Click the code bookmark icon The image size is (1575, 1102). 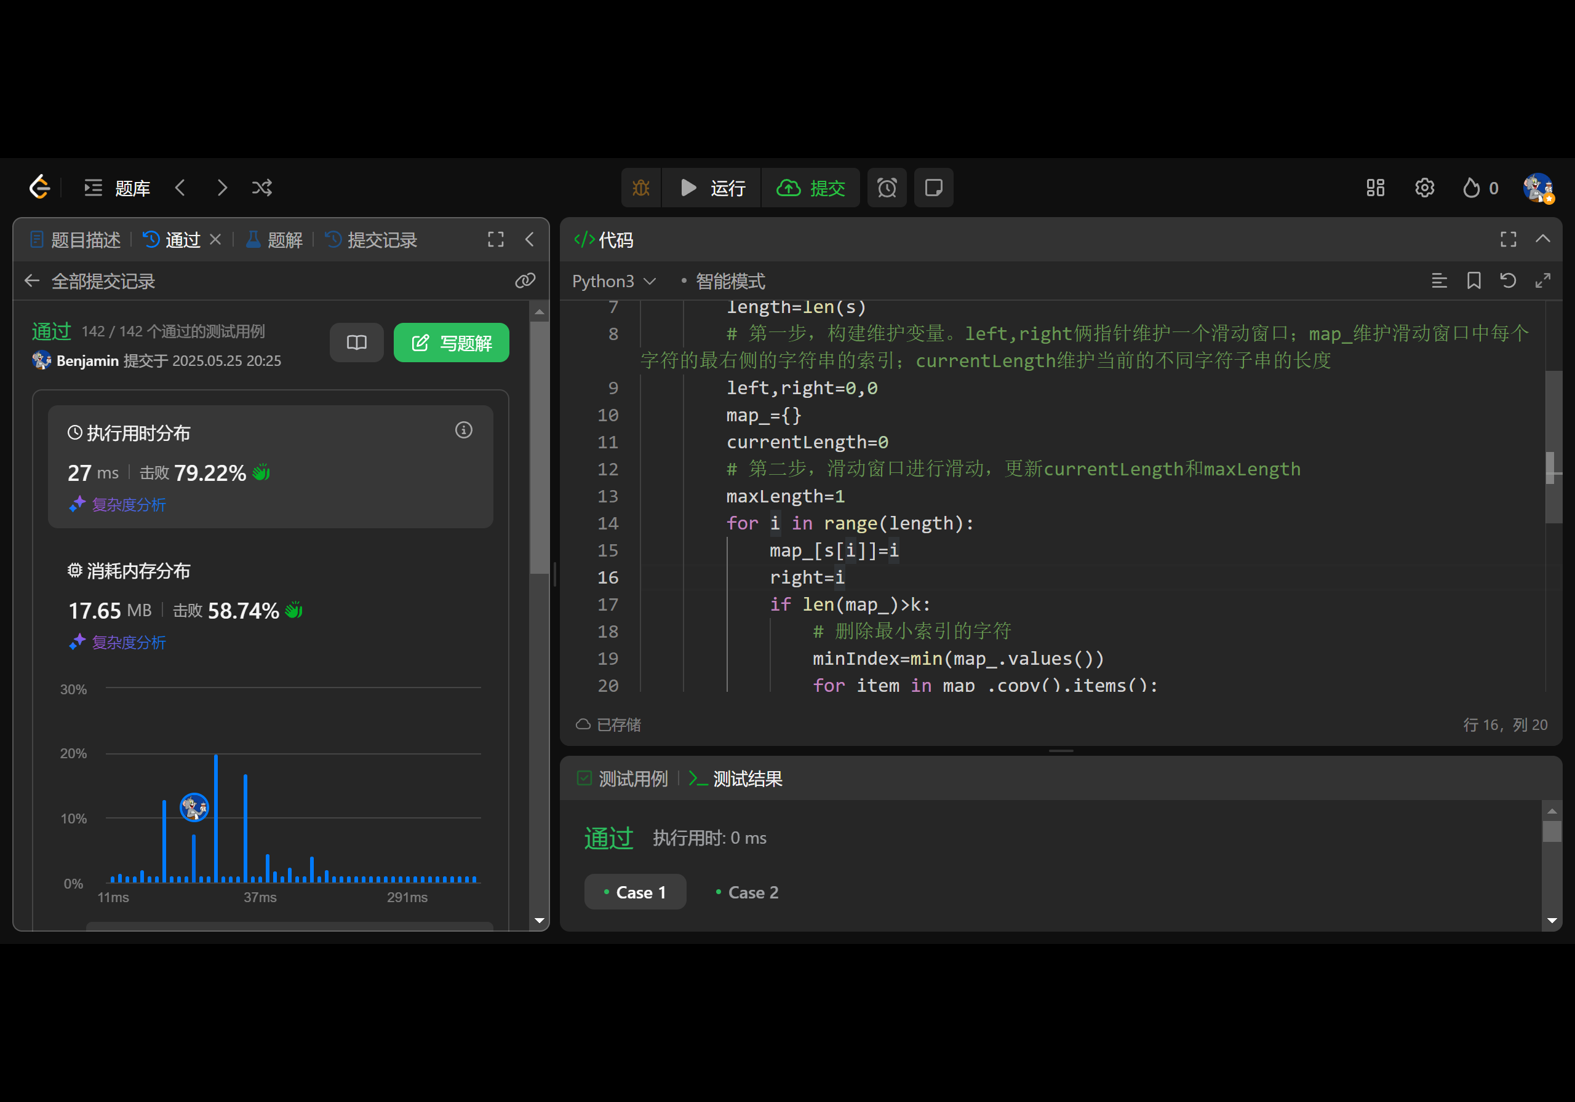pyautogui.click(x=1473, y=281)
